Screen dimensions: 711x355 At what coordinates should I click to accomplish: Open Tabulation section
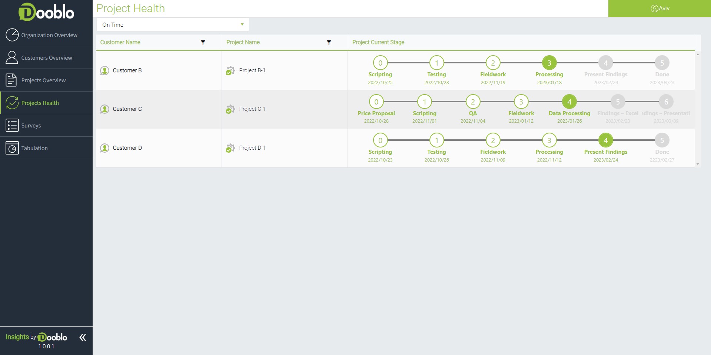point(46,148)
